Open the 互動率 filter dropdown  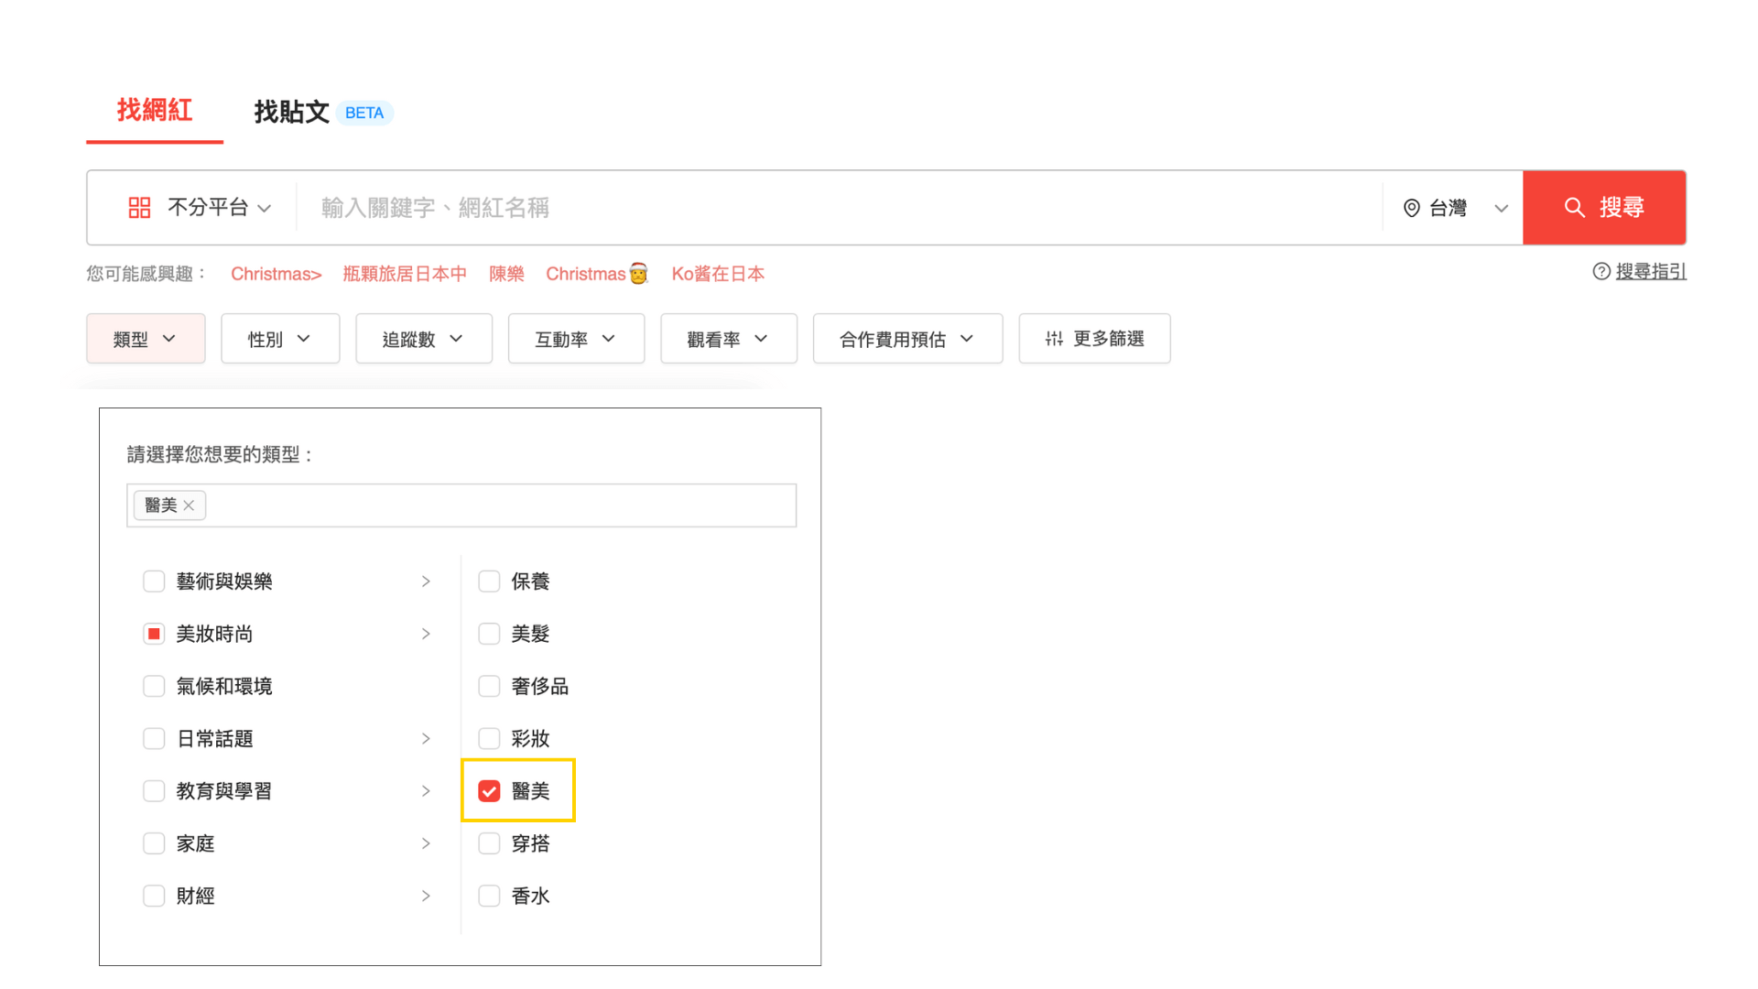pyautogui.click(x=576, y=339)
